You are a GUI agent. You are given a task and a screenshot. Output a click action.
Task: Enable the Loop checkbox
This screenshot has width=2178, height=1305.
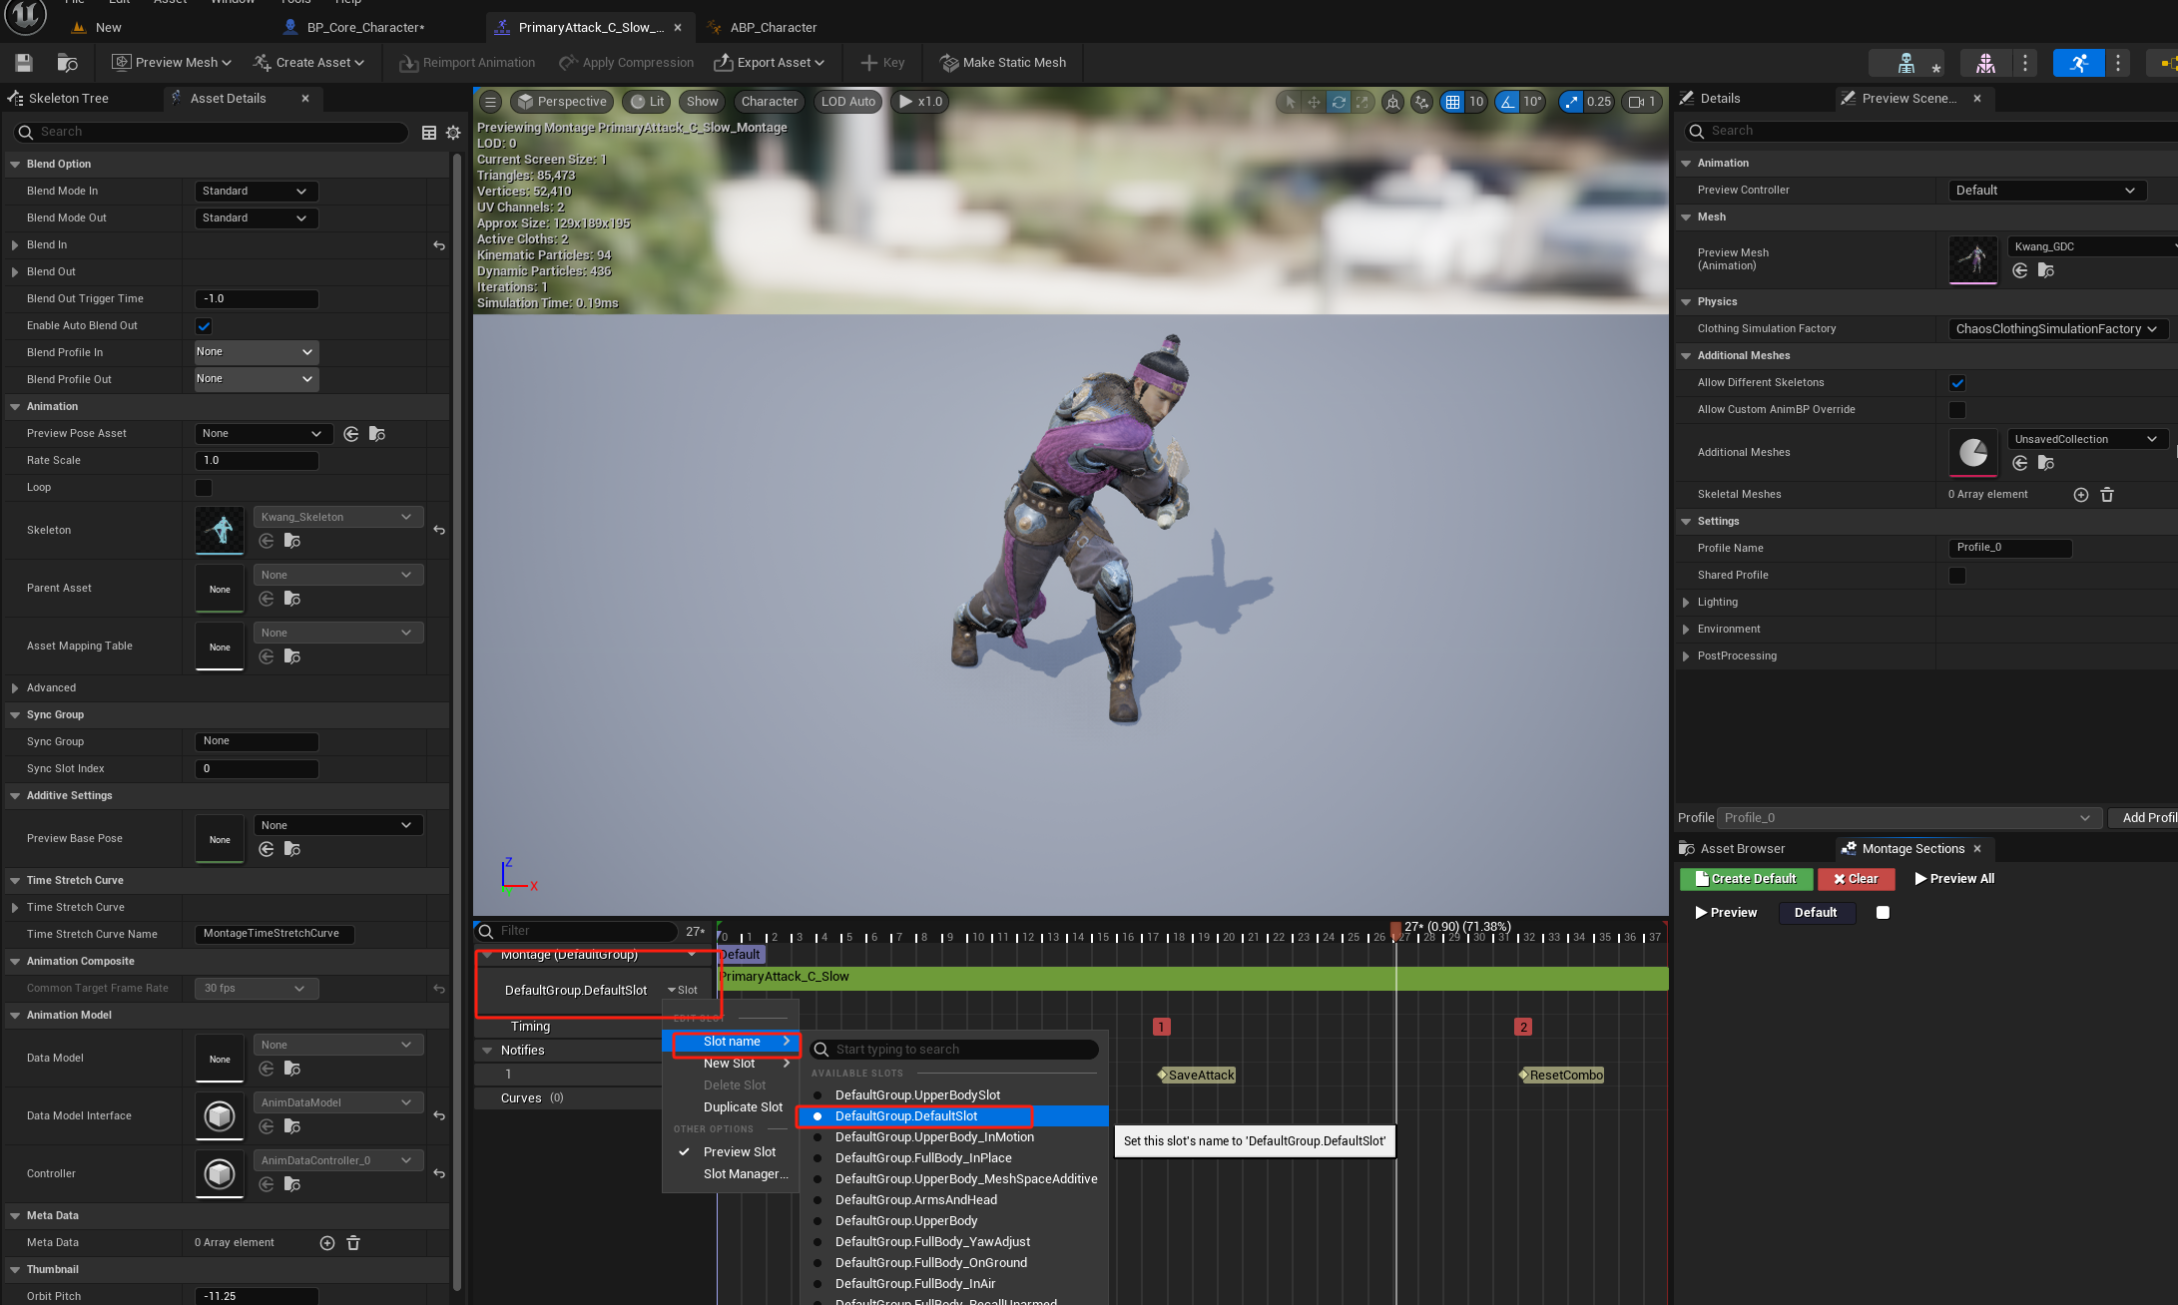[204, 488]
